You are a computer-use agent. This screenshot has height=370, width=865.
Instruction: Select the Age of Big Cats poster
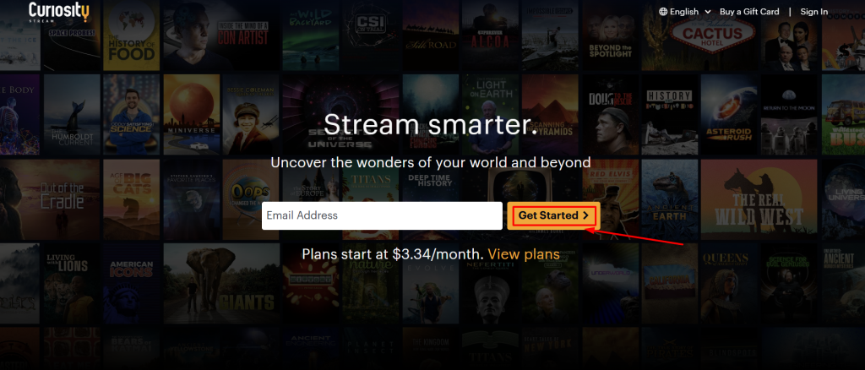131,199
